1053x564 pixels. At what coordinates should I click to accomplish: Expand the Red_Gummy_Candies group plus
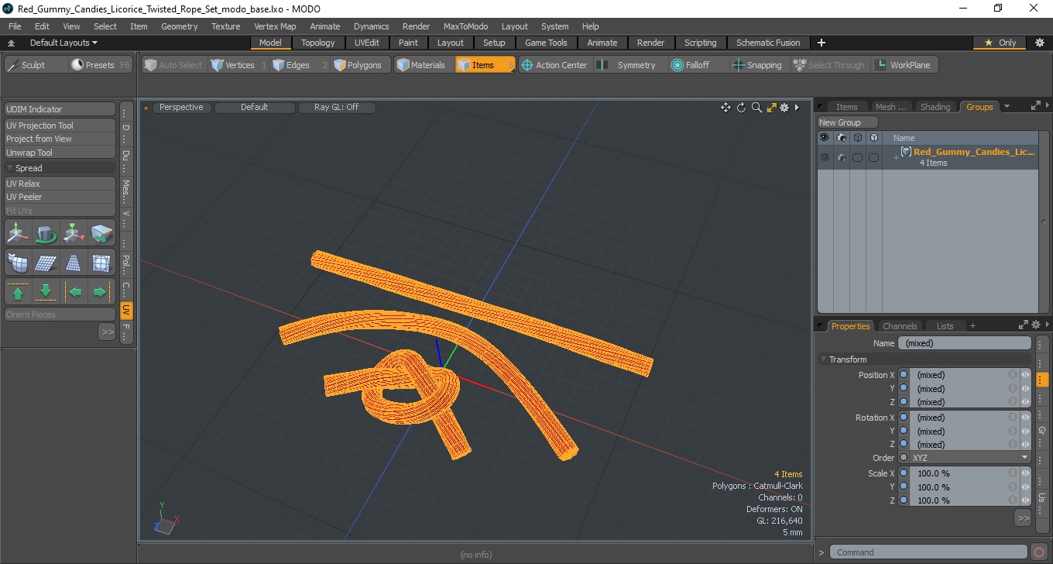pyautogui.click(x=895, y=158)
